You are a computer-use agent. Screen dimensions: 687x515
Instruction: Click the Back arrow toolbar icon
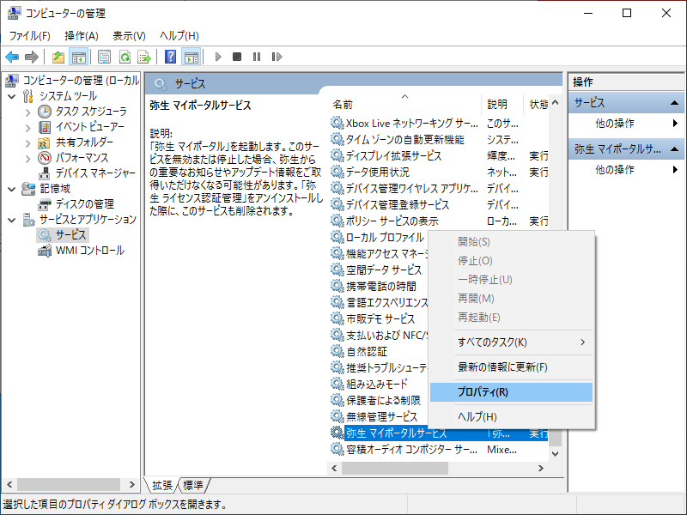(12, 57)
